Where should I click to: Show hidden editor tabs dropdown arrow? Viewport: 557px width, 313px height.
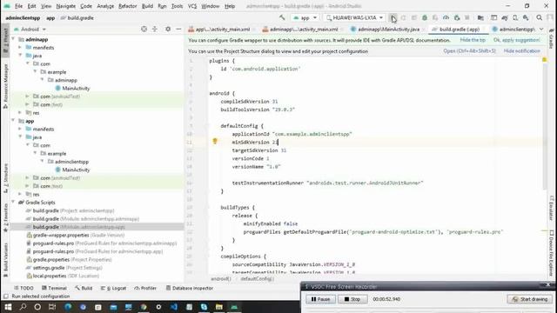pyautogui.click(x=541, y=29)
